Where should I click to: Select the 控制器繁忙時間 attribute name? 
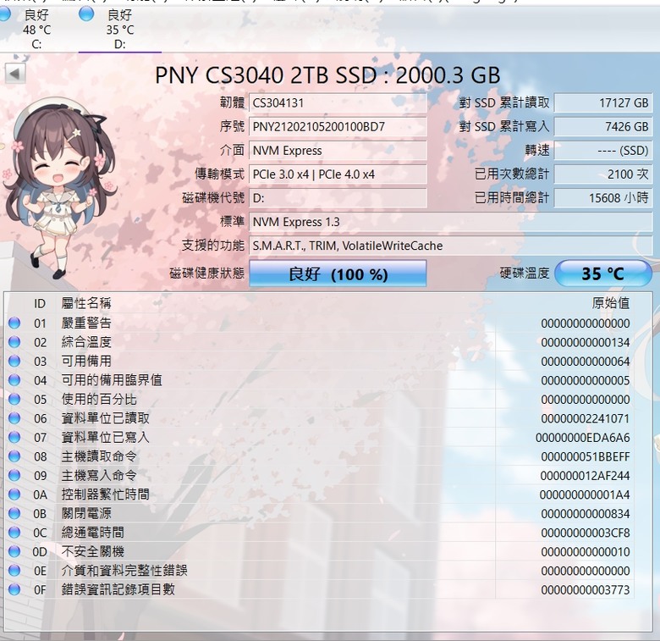pyautogui.click(x=105, y=495)
